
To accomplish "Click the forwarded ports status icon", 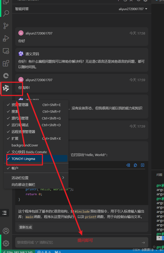I will 58,252.
